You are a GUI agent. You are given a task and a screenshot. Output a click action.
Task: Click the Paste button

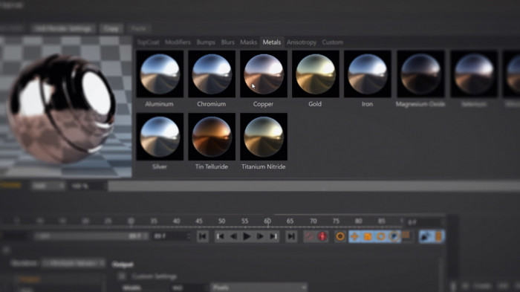[139, 28]
